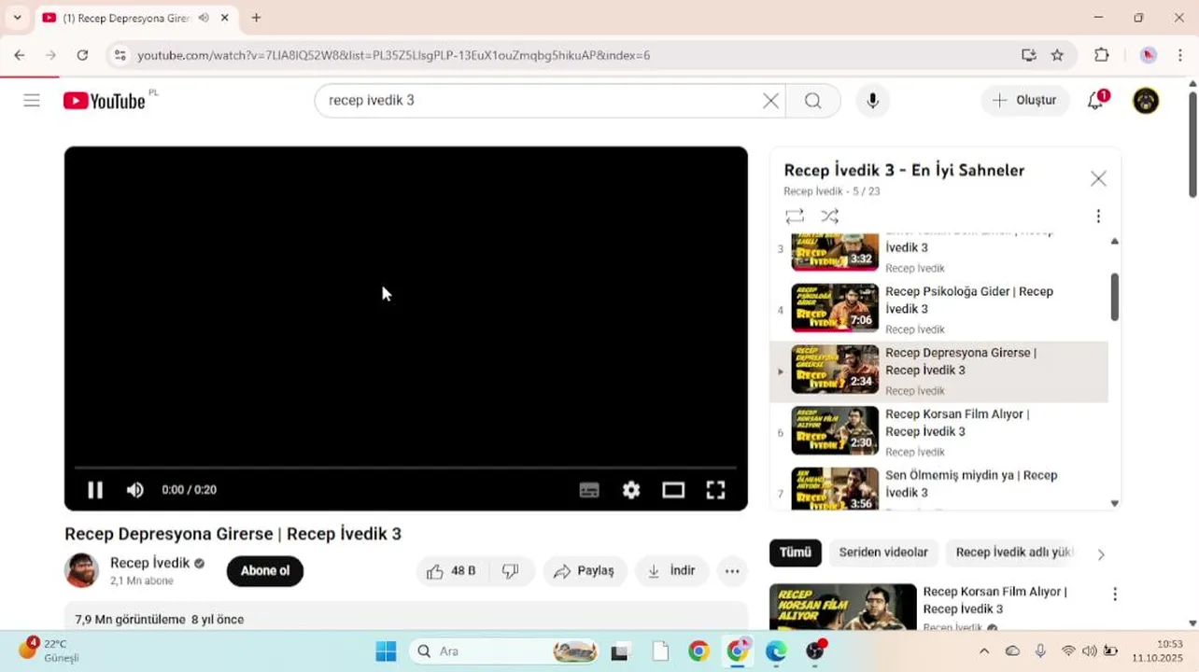Select Recep Depresyona Girerse playlist item

click(939, 371)
